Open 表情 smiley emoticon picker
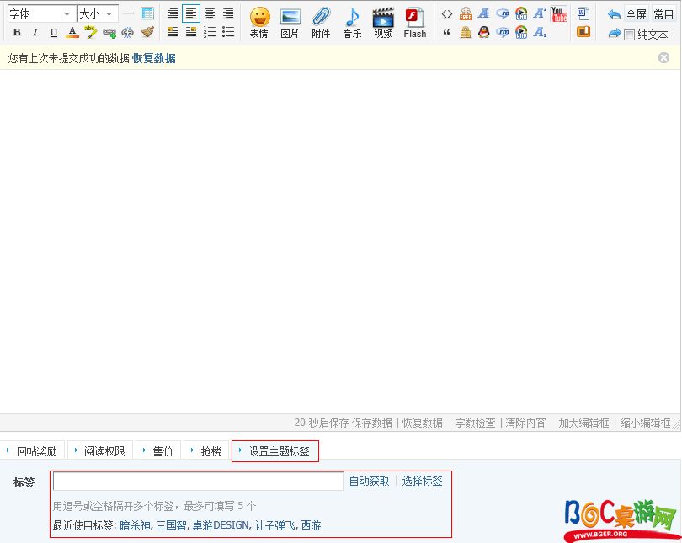This screenshot has height=543, width=682. click(259, 23)
